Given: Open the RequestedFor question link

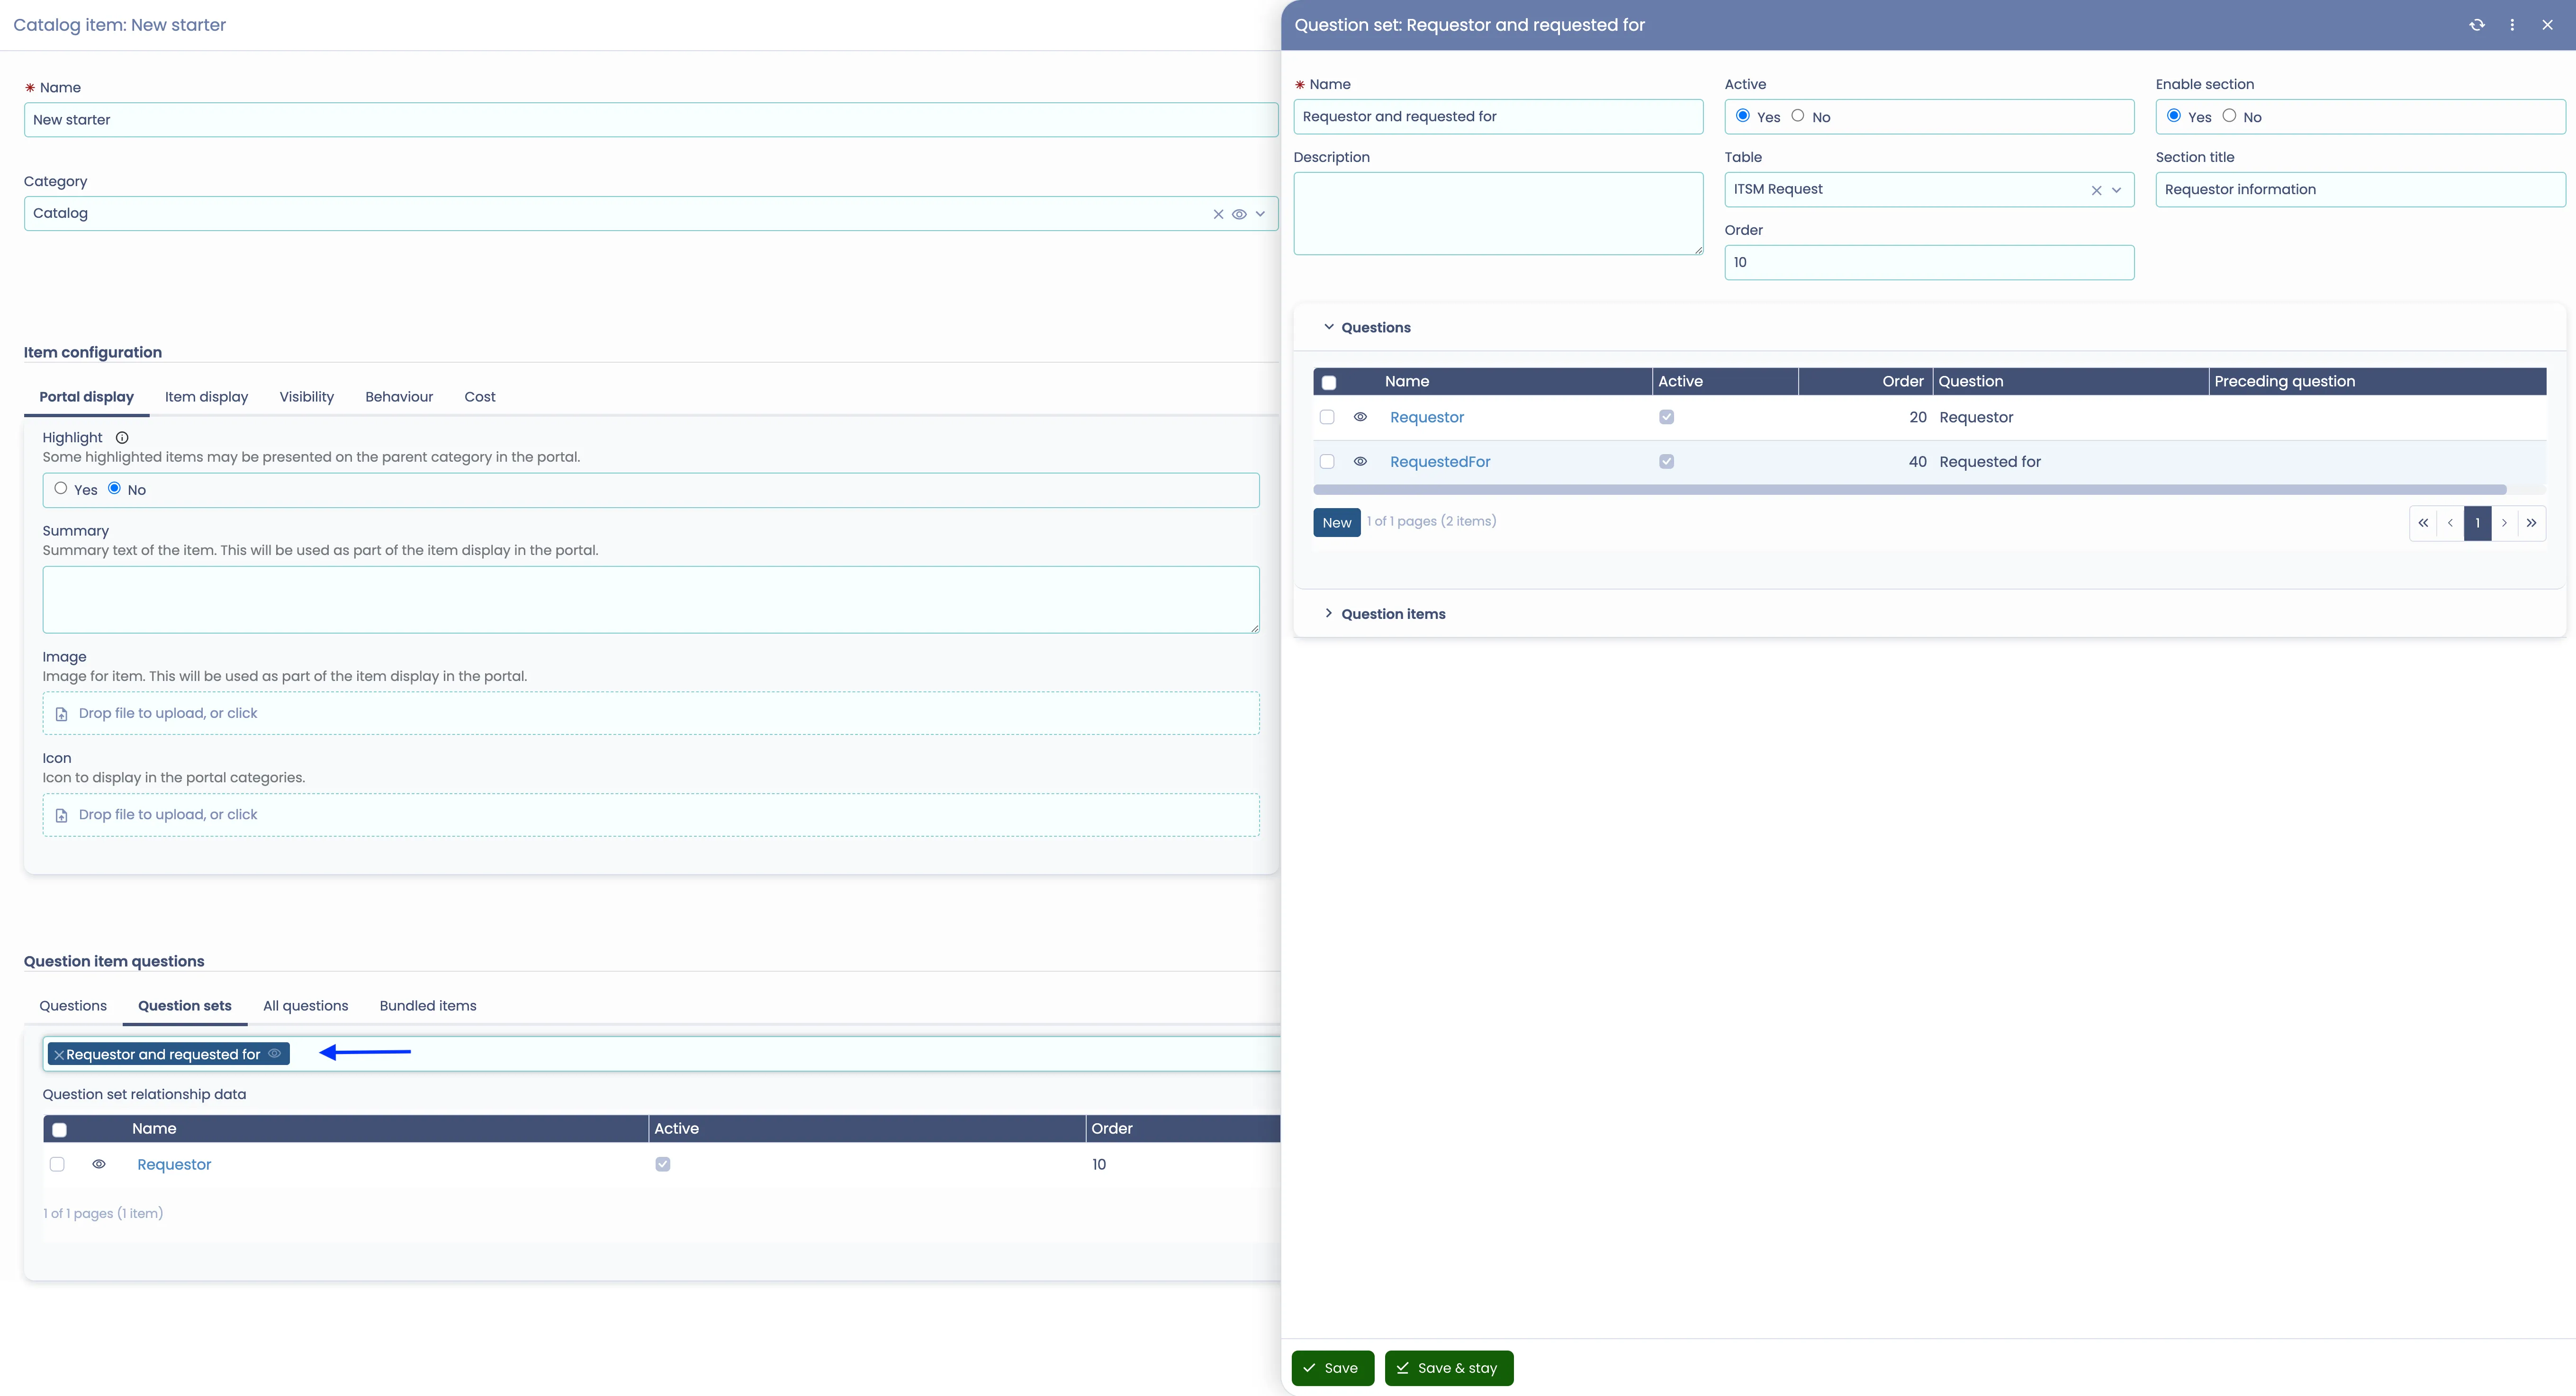Looking at the screenshot, I should (x=1440, y=461).
